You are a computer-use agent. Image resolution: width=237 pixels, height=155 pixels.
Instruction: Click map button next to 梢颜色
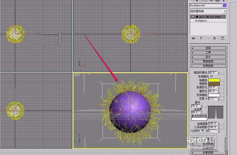(x=222, y=80)
